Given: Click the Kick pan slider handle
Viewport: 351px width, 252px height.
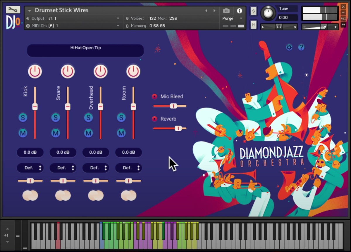Looking at the screenshot, I should click(x=30, y=181).
